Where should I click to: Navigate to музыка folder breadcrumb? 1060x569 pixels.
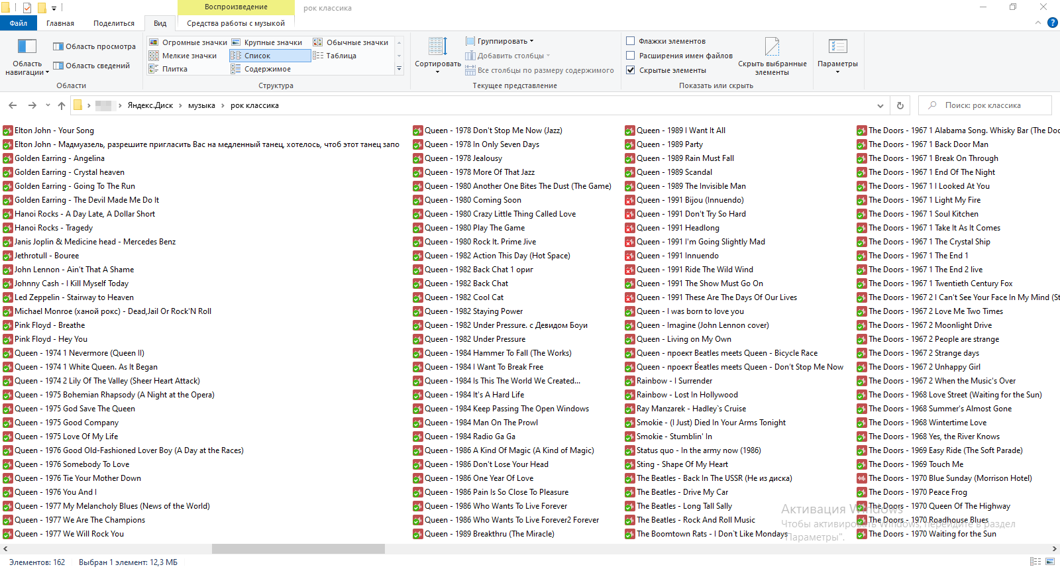[x=201, y=105]
